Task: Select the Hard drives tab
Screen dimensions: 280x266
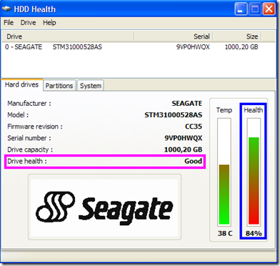Action: pyautogui.click(x=21, y=84)
